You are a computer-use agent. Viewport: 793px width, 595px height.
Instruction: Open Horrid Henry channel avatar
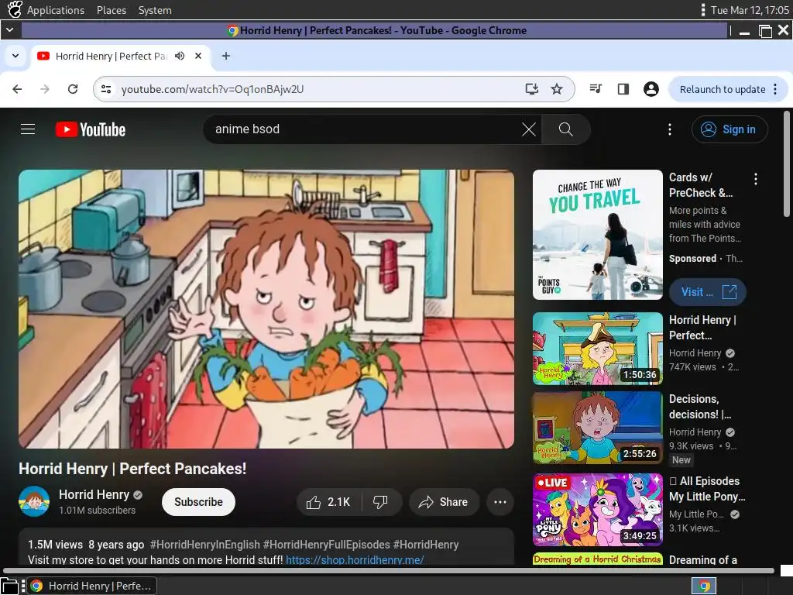point(34,501)
